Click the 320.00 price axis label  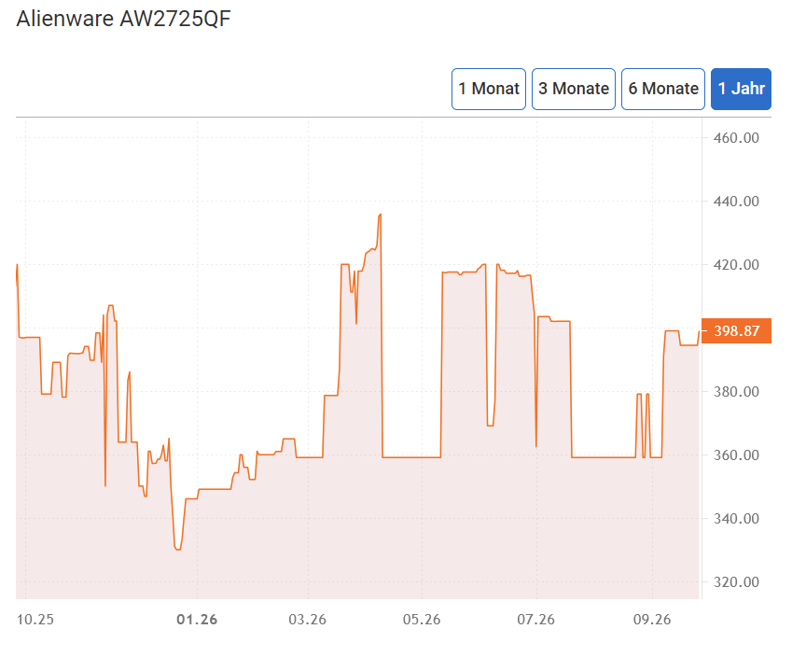pyautogui.click(x=736, y=582)
